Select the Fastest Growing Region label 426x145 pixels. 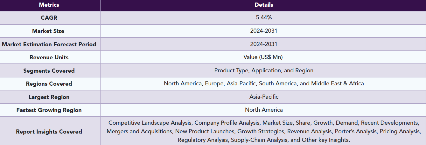(49, 110)
